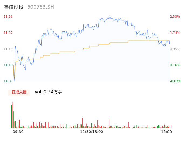This screenshot has height=141, width=185.
Task: Click the -0.63% percentage label
Action: (x=175, y=81)
